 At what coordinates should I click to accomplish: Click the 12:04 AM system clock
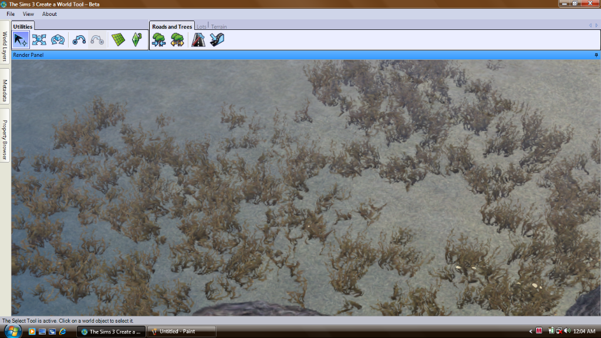pyautogui.click(x=584, y=331)
